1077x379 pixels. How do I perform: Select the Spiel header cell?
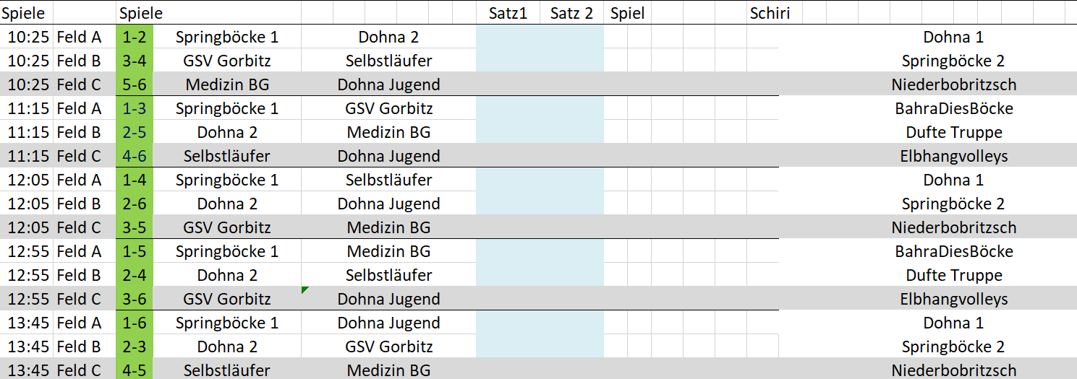pos(627,13)
